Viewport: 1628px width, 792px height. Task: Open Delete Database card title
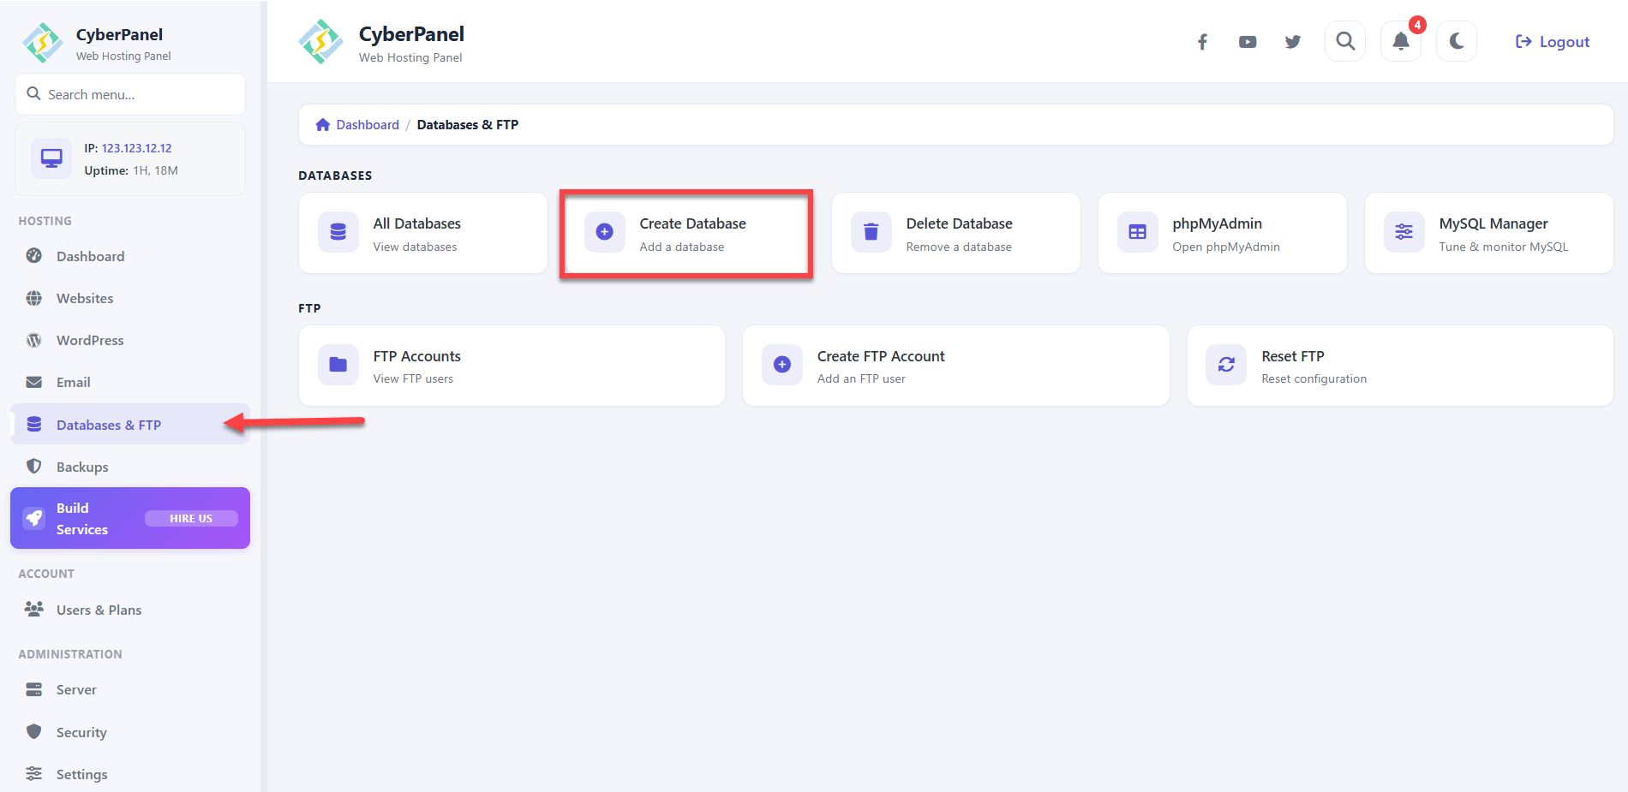click(959, 223)
